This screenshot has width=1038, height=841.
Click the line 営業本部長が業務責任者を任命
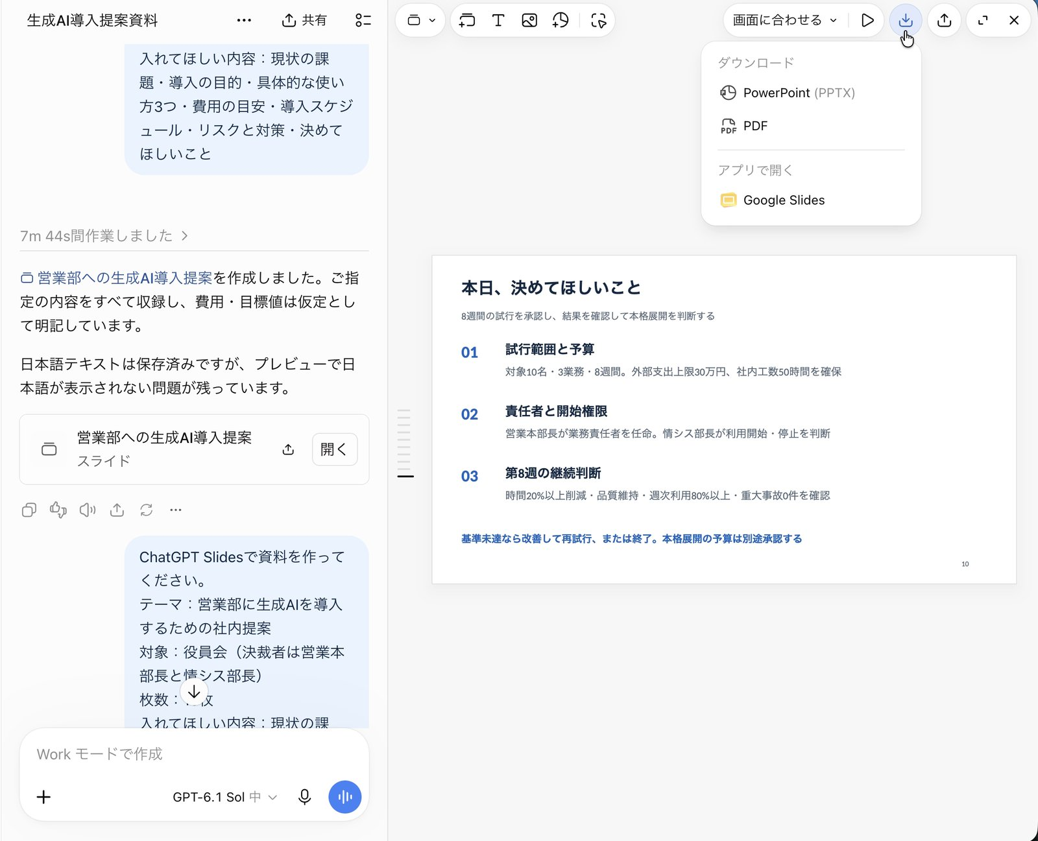tap(668, 433)
